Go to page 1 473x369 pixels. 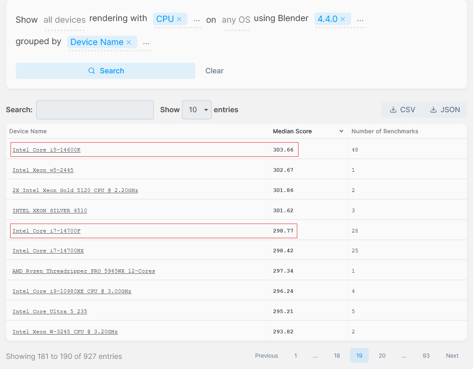click(x=296, y=355)
